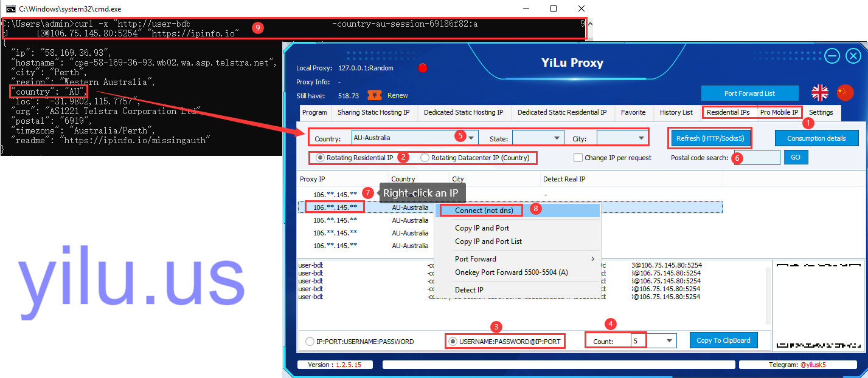
Task: Open the Program tab
Action: 314,112
